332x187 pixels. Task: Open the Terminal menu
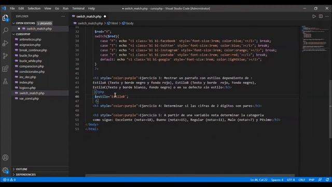[78, 8]
